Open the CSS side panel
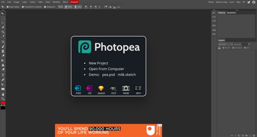The height and width of the screenshot is (137, 257). point(214,21)
